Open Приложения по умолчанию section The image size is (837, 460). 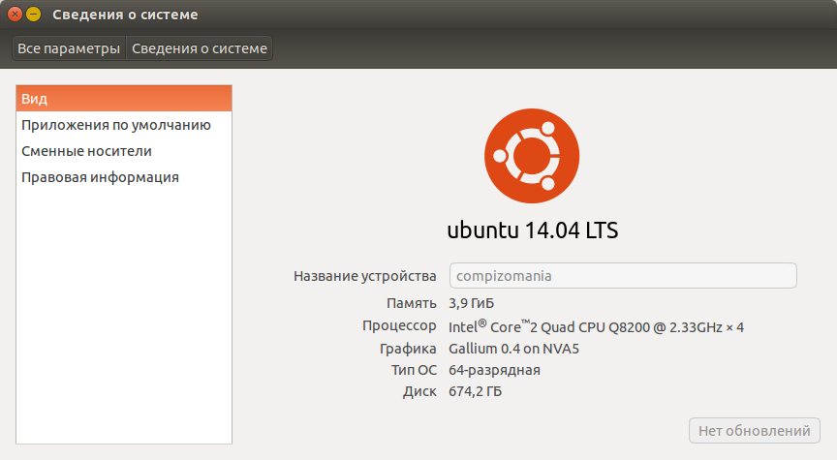pos(124,125)
